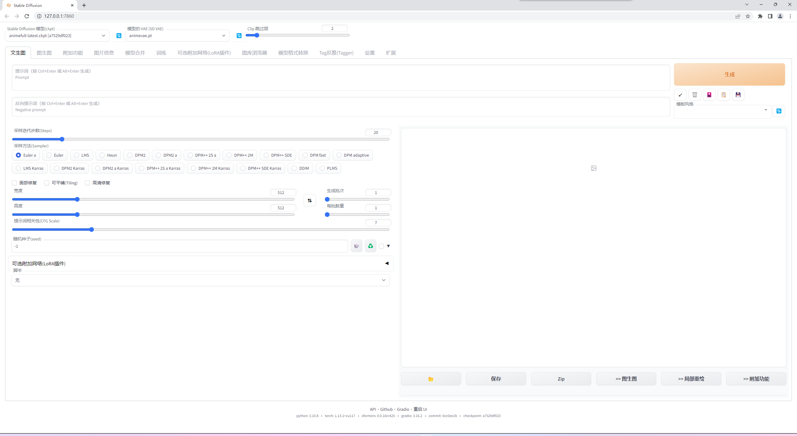
Task: Open the 脚本 script dropdown
Action: click(x=200, y=280)
